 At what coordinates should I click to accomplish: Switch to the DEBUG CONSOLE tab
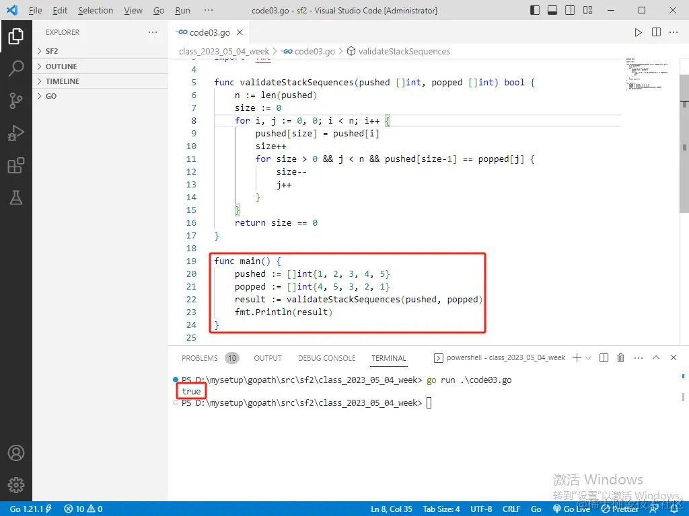point(326,358)
